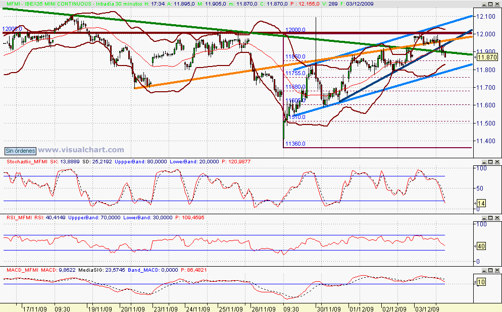Viewport: 502px width, 312px height.
Task: Click the 'LowerBand: 30,0000' label
Action: (x=148, y=218)
